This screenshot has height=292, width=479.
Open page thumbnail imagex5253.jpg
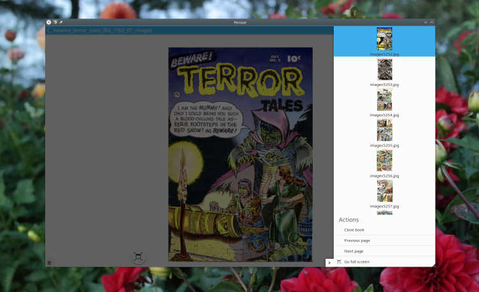(385, 69)
